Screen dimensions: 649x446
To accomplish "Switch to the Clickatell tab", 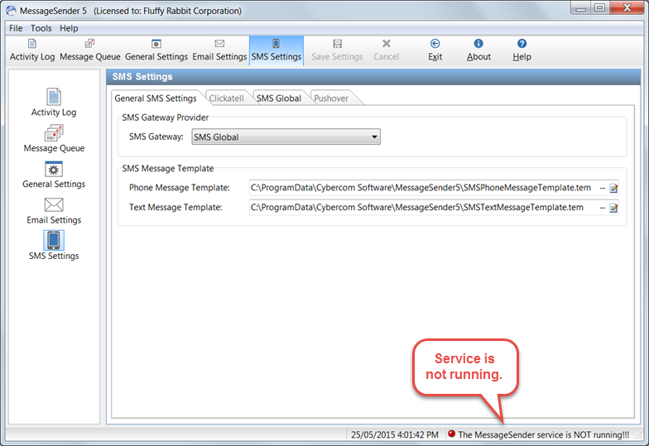I will point(227,98).
